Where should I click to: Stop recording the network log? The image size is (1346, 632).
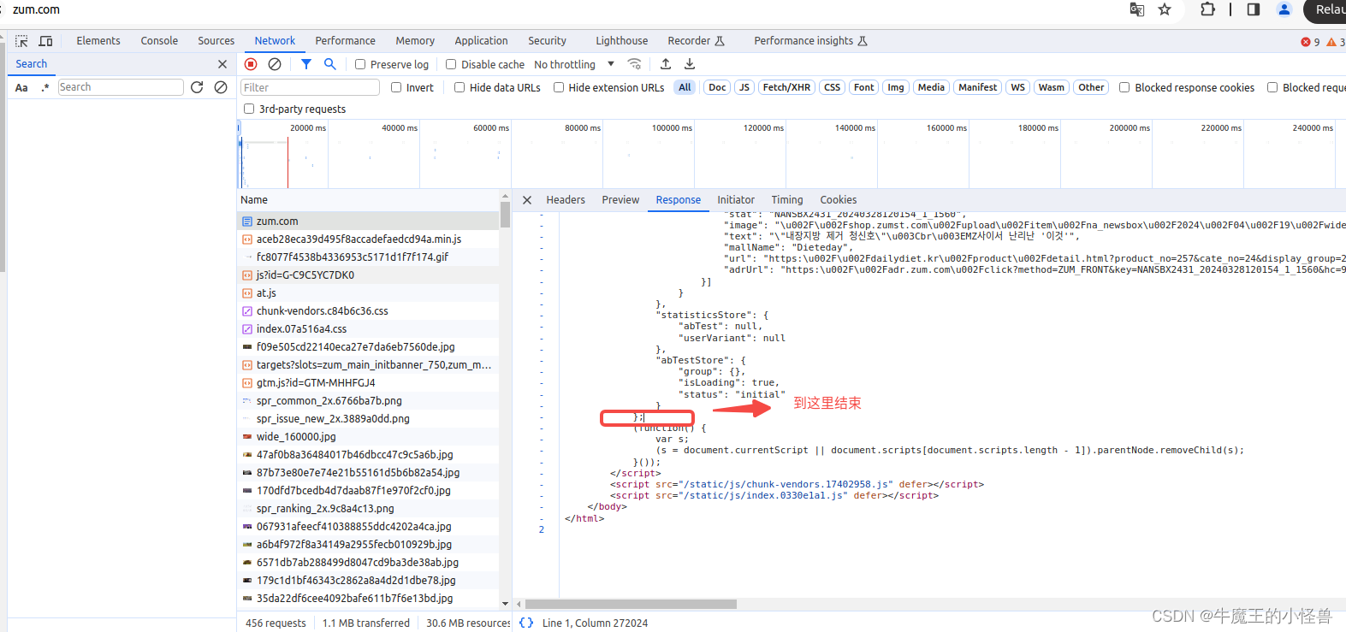[251, 64]
